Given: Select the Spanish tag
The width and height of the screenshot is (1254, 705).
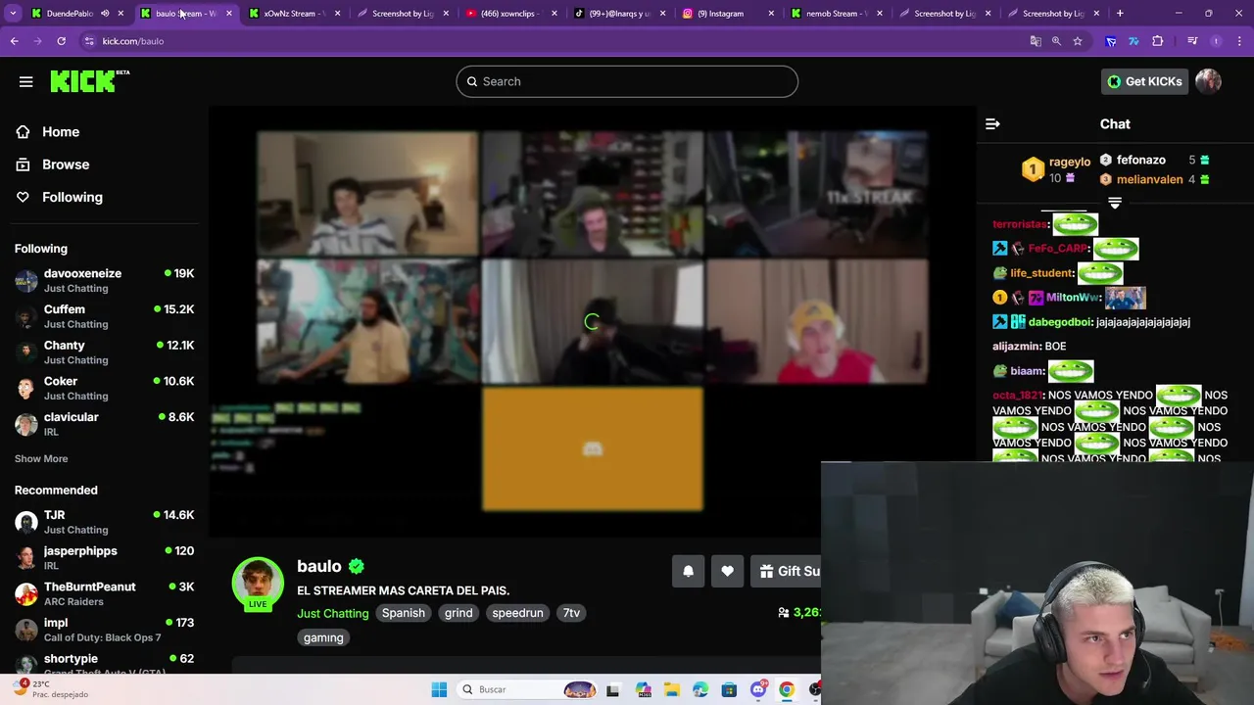Looking at the screenshot, I should (404, 613).
